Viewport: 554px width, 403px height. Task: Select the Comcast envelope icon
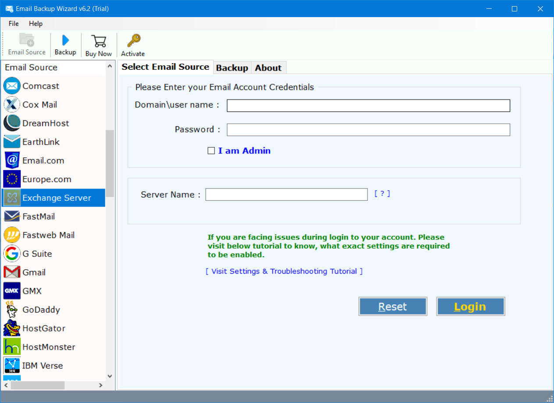[12, 86]
